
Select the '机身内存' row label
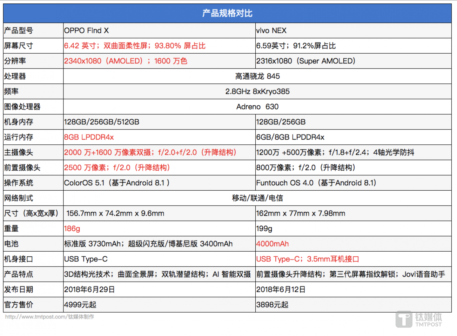(x=18, y=122)
